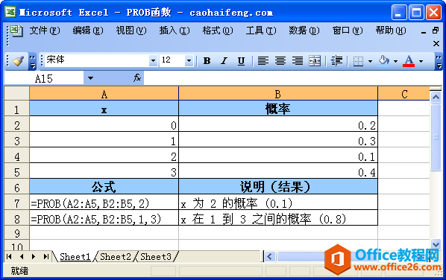The width and height of the screenshot is (446, 280).
Task: Click the insert function fx icon
Action: (137, 77)
